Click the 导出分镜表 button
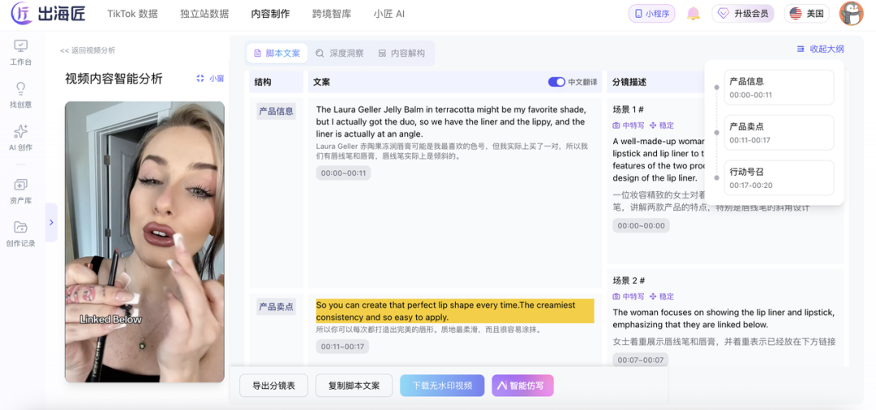 pos(274,386)
